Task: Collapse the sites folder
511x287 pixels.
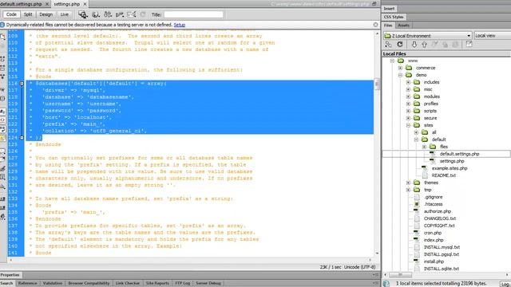Action: [408, 125]
